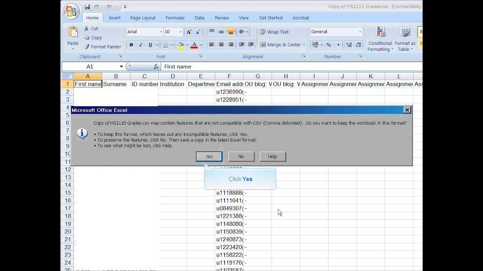Align text right

click(x=231, y=44)
